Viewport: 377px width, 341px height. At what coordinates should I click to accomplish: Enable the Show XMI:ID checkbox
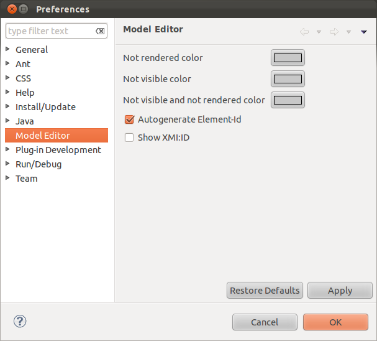(x=129, y=138)
